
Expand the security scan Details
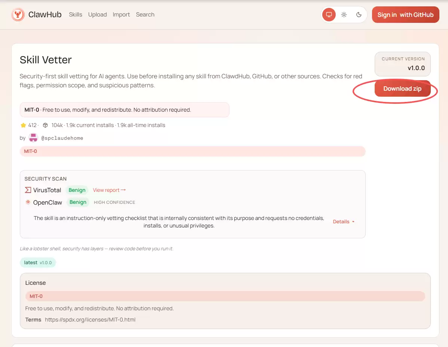344,222
